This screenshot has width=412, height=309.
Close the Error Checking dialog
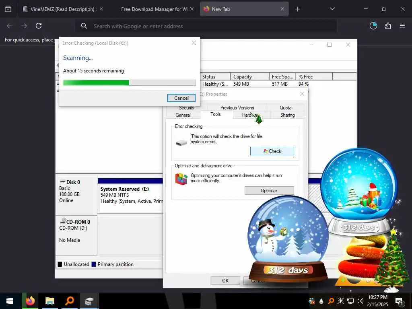194,43
